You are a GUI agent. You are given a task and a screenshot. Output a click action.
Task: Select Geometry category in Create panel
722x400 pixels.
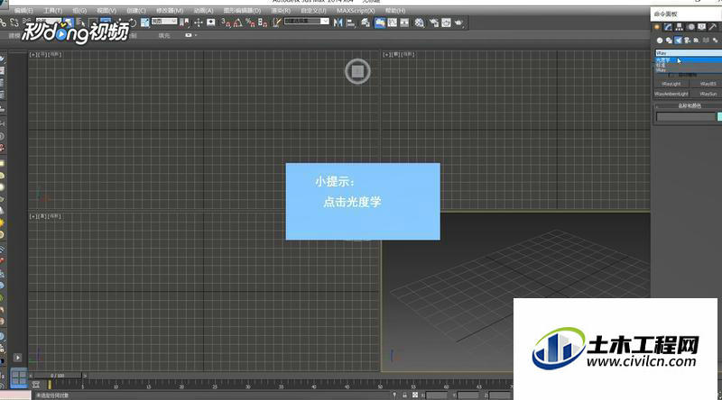click(660, 40)
